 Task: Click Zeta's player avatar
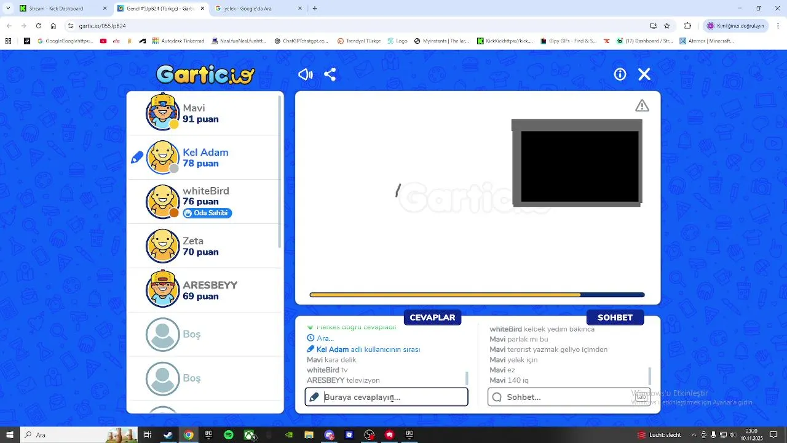click(x=163, y=245)
